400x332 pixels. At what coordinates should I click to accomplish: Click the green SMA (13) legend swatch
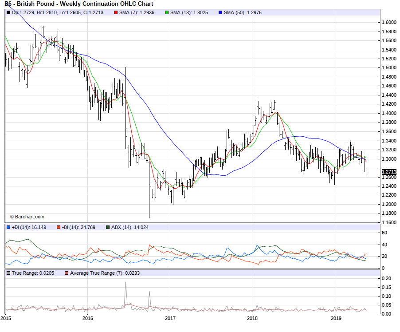(167, 12)
